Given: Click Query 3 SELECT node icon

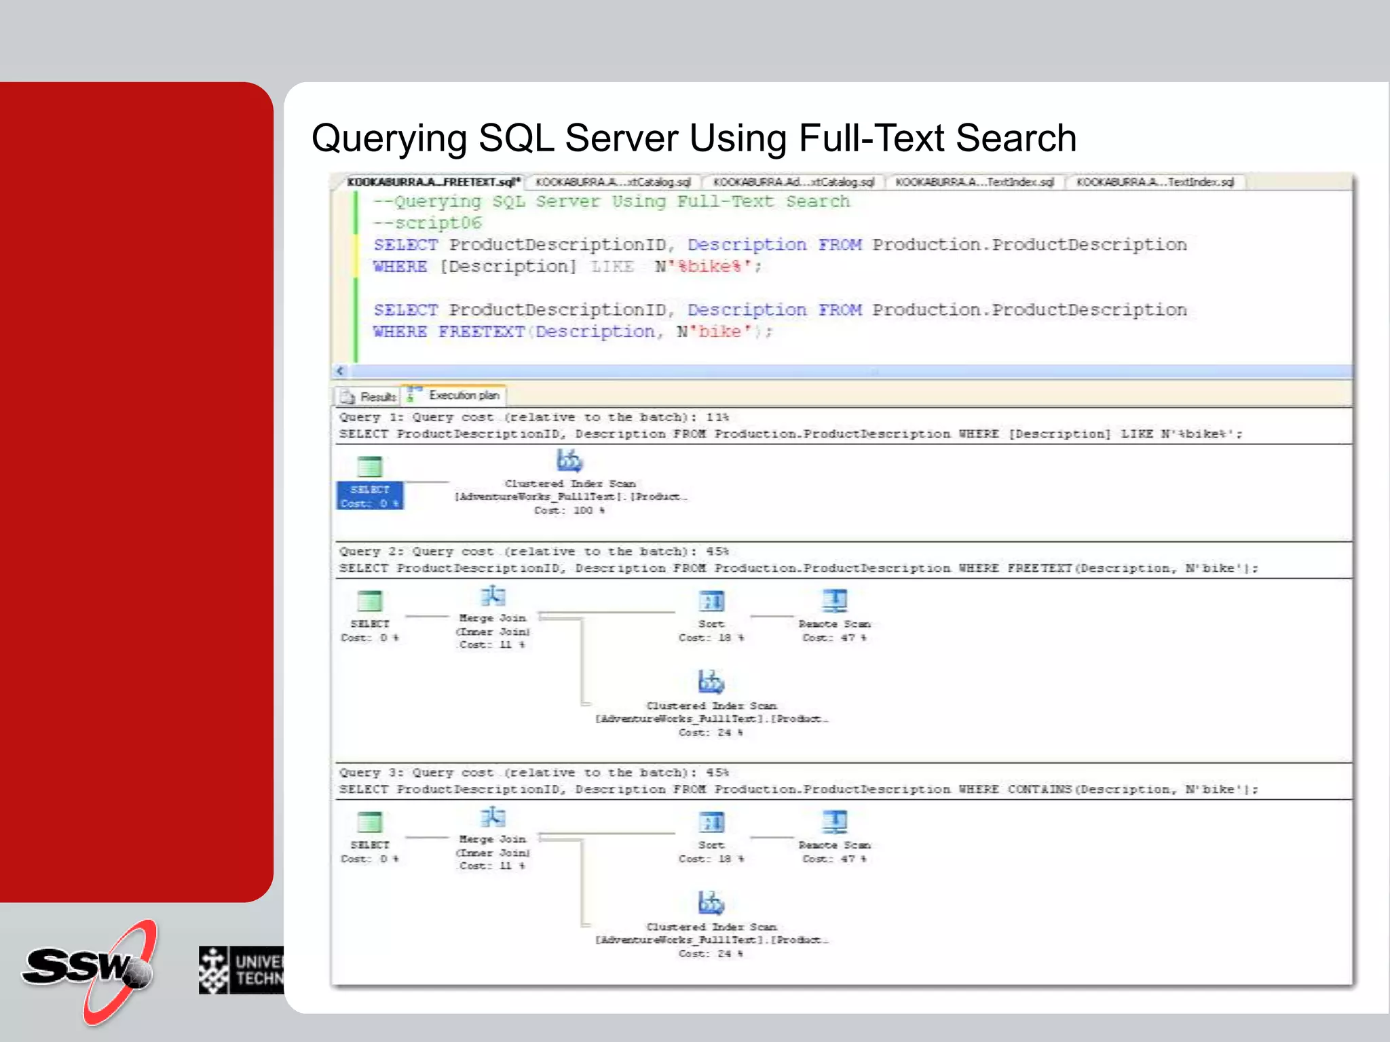Looking at the screenshot, I should [x=370, y=822].
